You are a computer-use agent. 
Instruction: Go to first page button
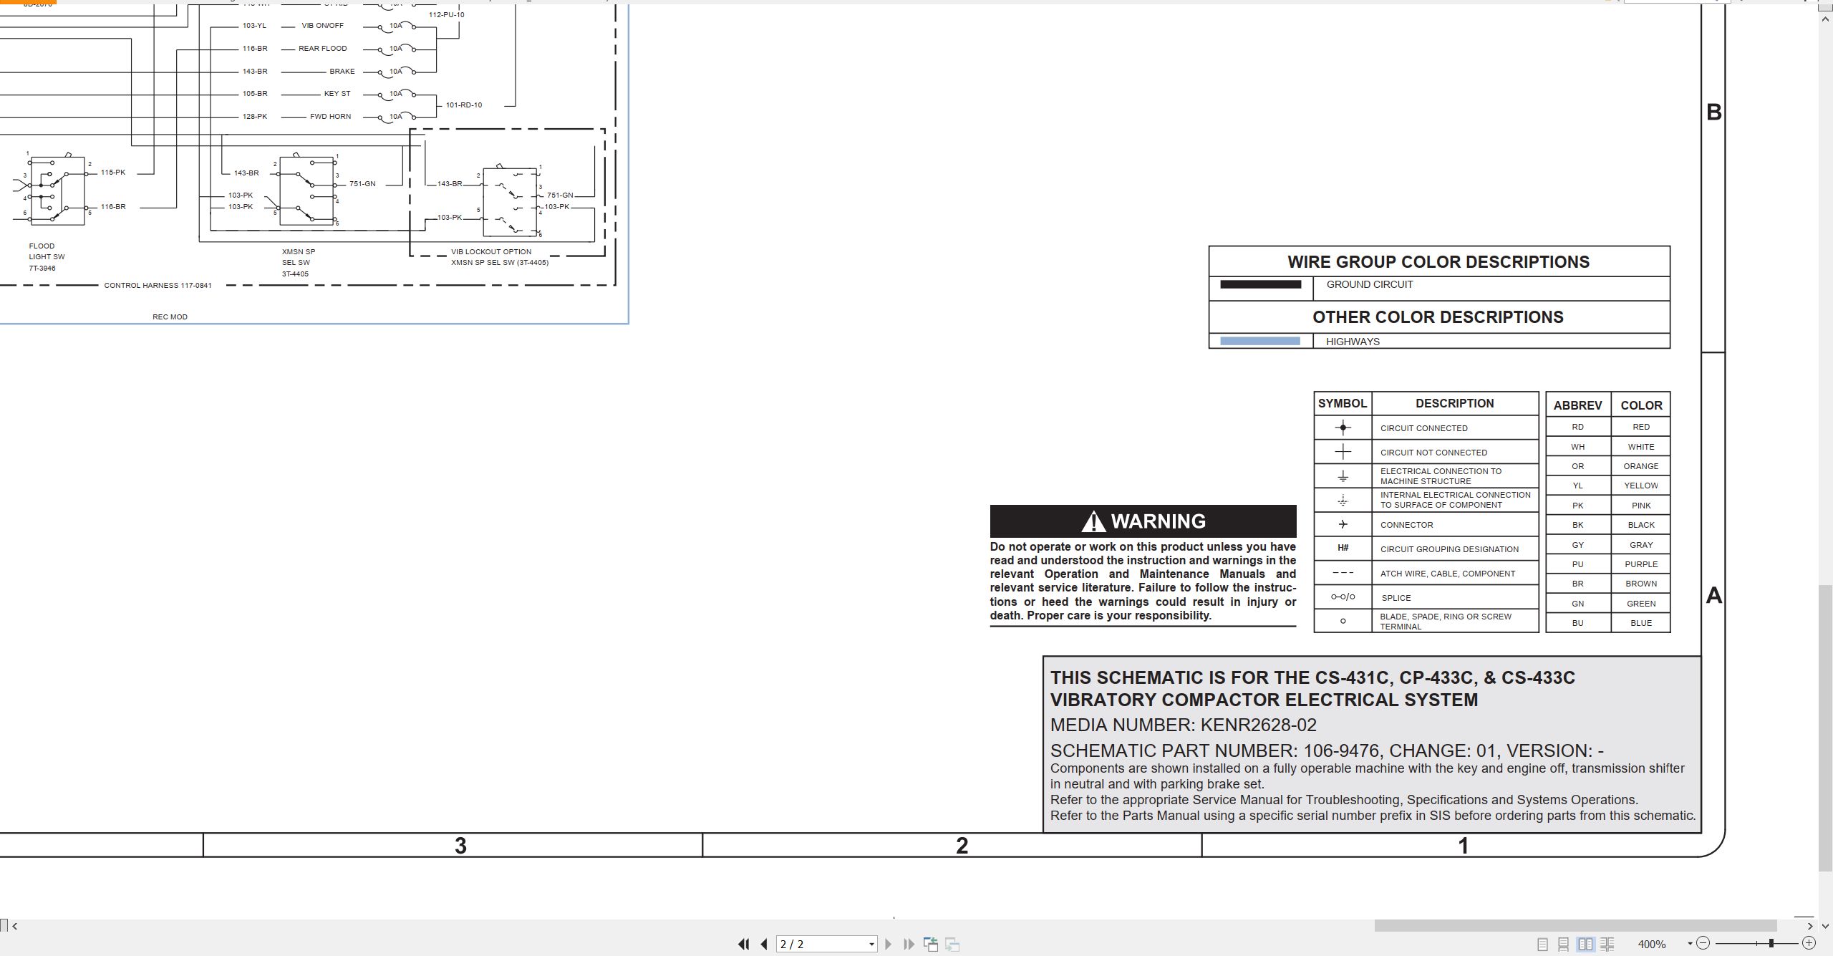coord(743,944)
